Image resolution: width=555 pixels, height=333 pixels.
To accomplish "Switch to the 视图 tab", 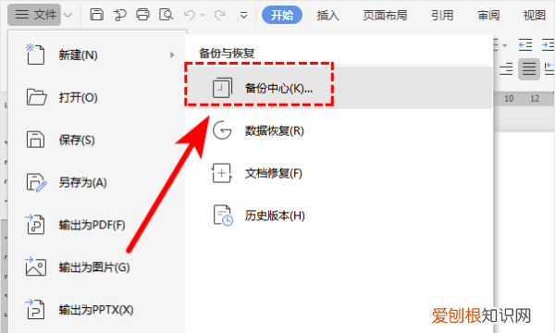I will (x=535, y=15).
